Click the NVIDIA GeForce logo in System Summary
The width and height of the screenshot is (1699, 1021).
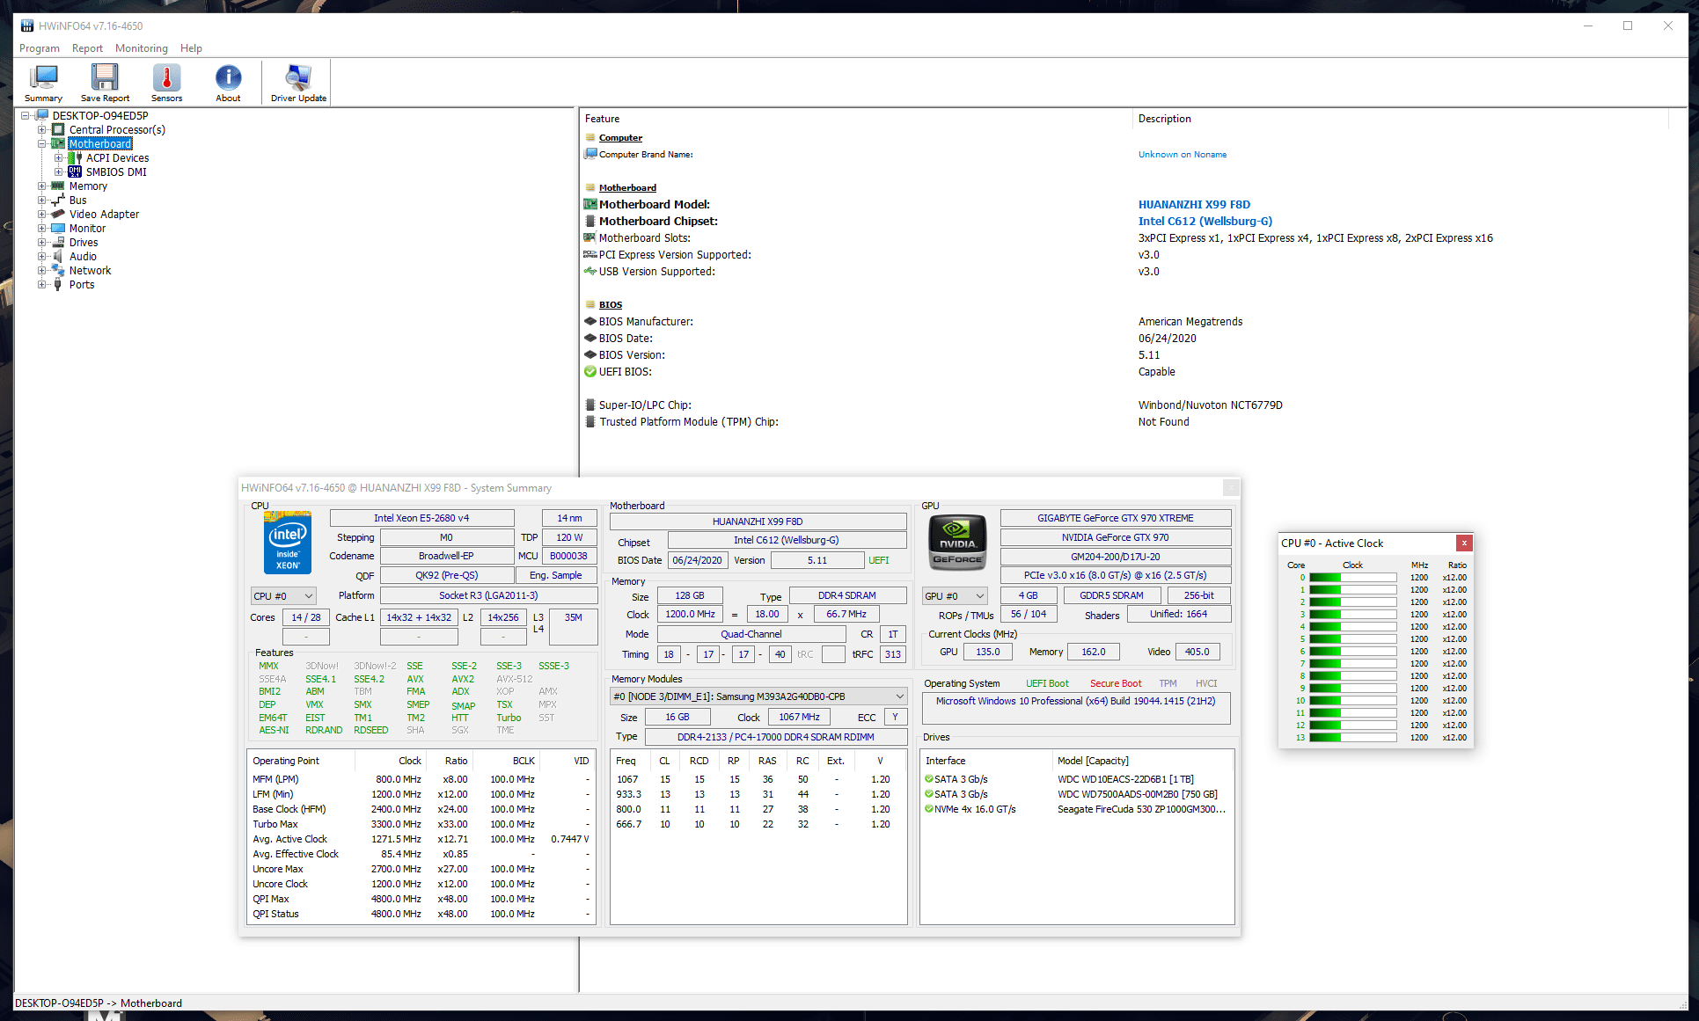point(957,542)
